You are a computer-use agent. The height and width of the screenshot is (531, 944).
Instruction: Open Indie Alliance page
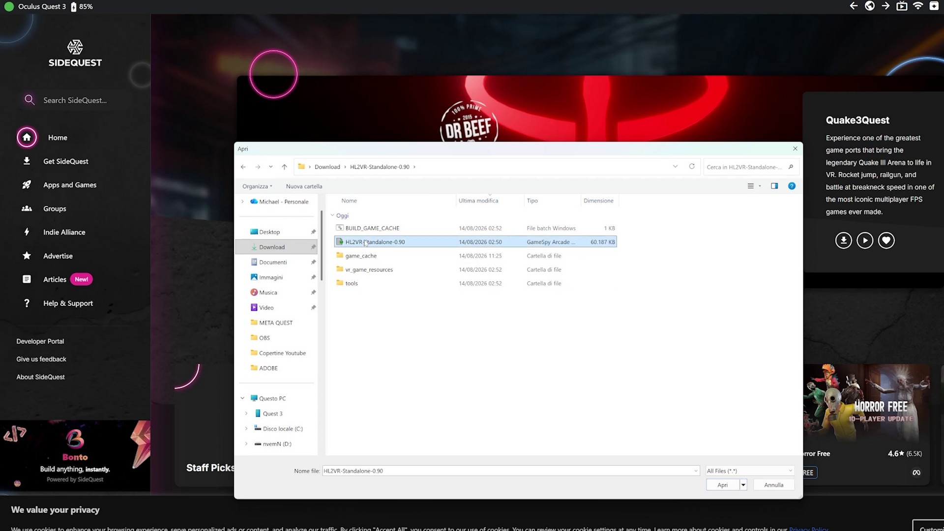pos(64,232)
